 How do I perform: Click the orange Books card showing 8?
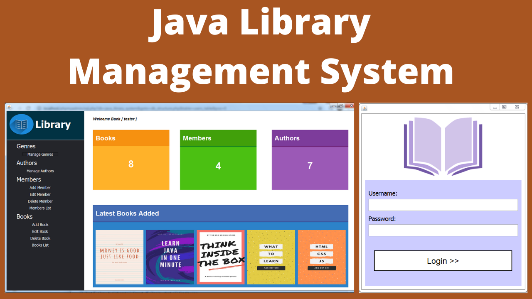[x=131, y=160]
